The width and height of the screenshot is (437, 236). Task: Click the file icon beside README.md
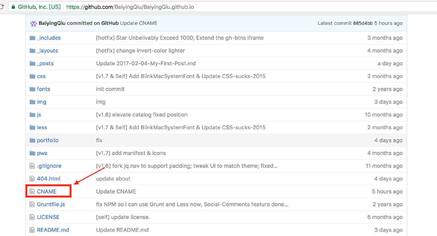(x=32, y=230)
